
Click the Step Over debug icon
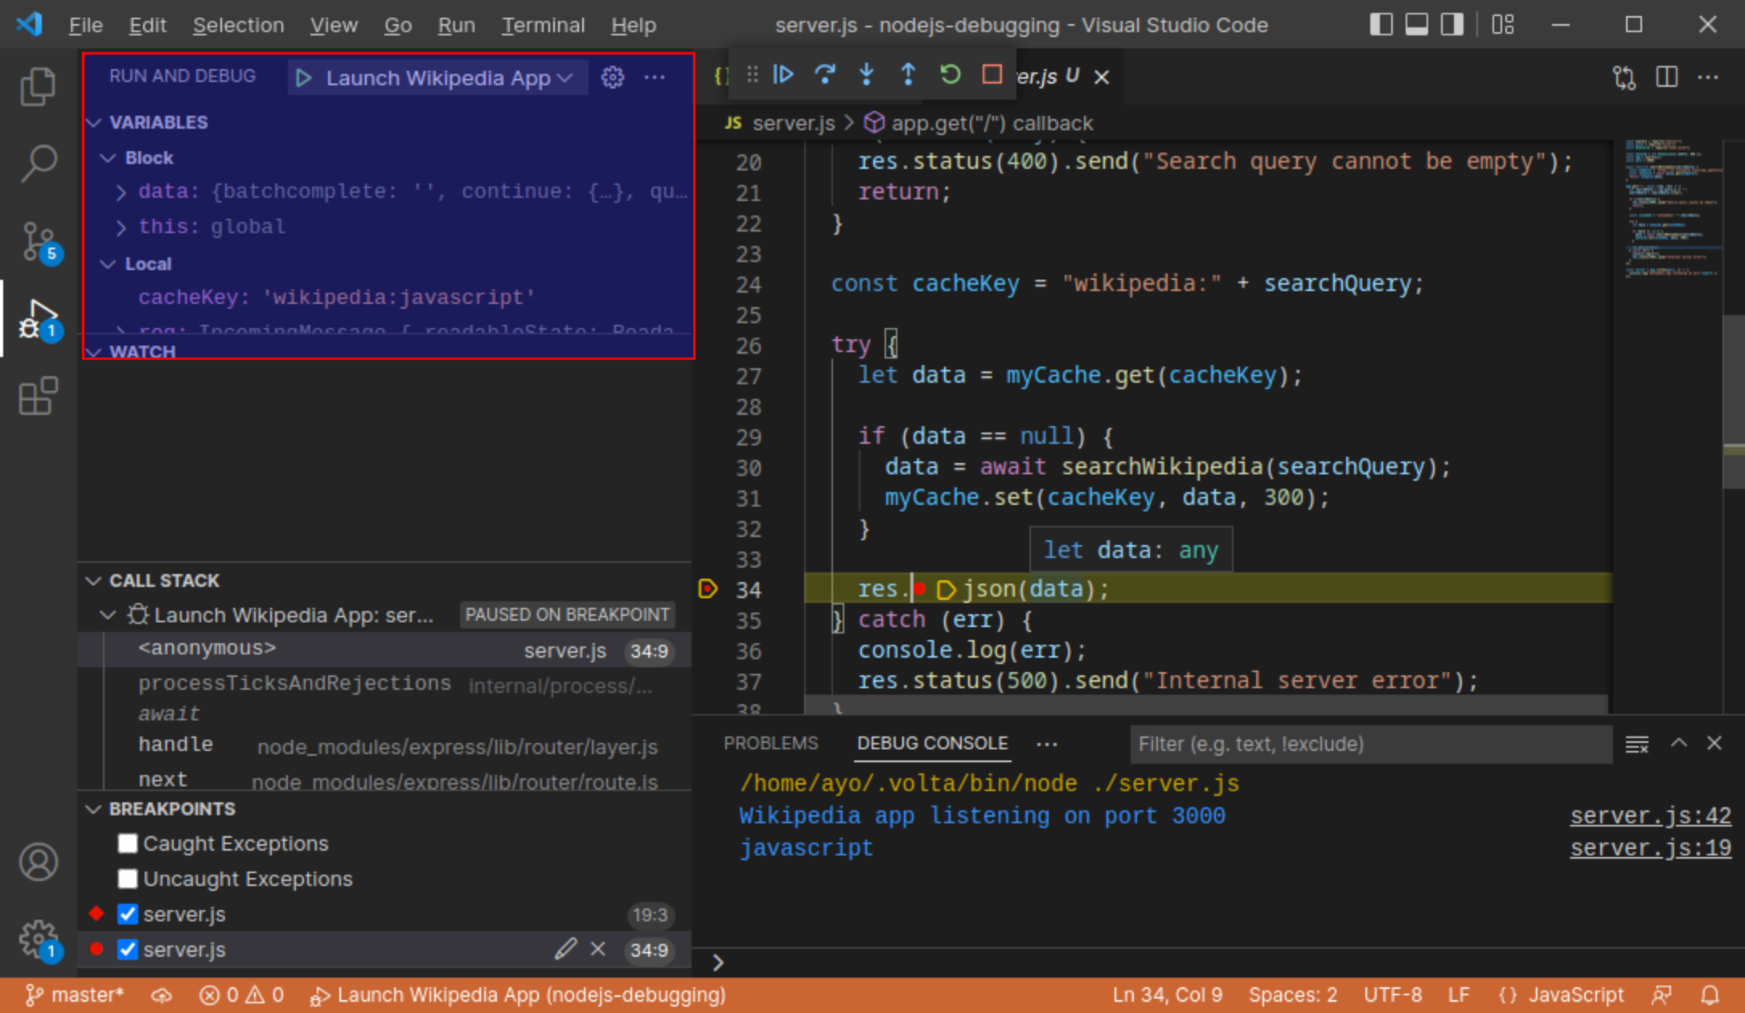pos(826,75)
